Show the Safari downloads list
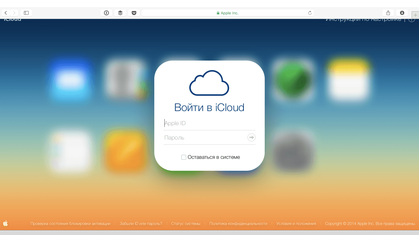 [x=402, y=13]
